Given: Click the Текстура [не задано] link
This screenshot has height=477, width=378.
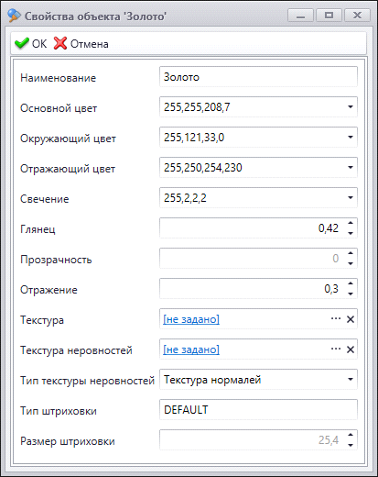Looking at the screenshot, I should pos(191,319).
